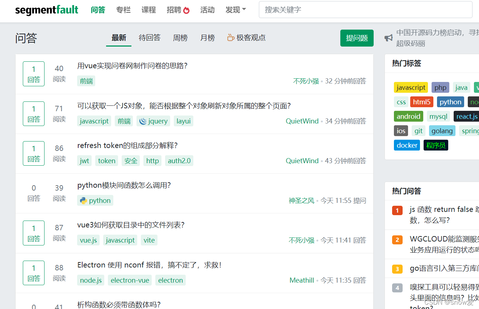Click the rank 4 badge in 热门问答
This screenshot has width=479, height=309.
pos(397,288)
